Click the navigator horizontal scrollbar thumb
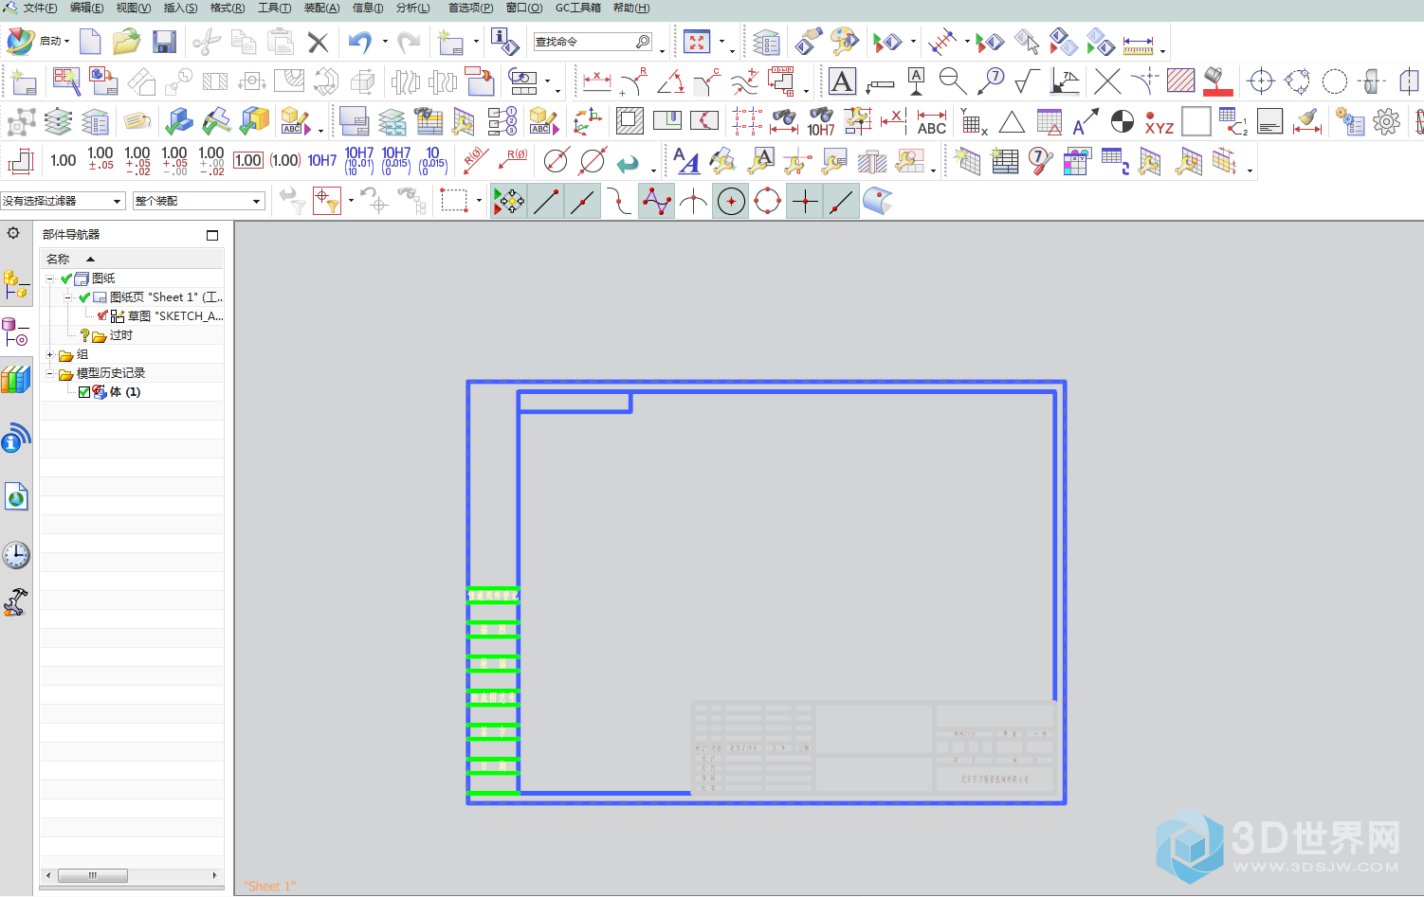The height and width of the screenshot is (897, 1424). (92, 875)
